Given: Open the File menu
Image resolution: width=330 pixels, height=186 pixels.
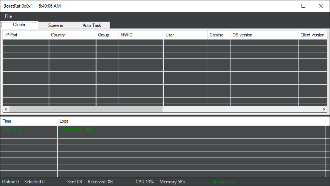Looking at the screenshot, I should pos(8,16).
